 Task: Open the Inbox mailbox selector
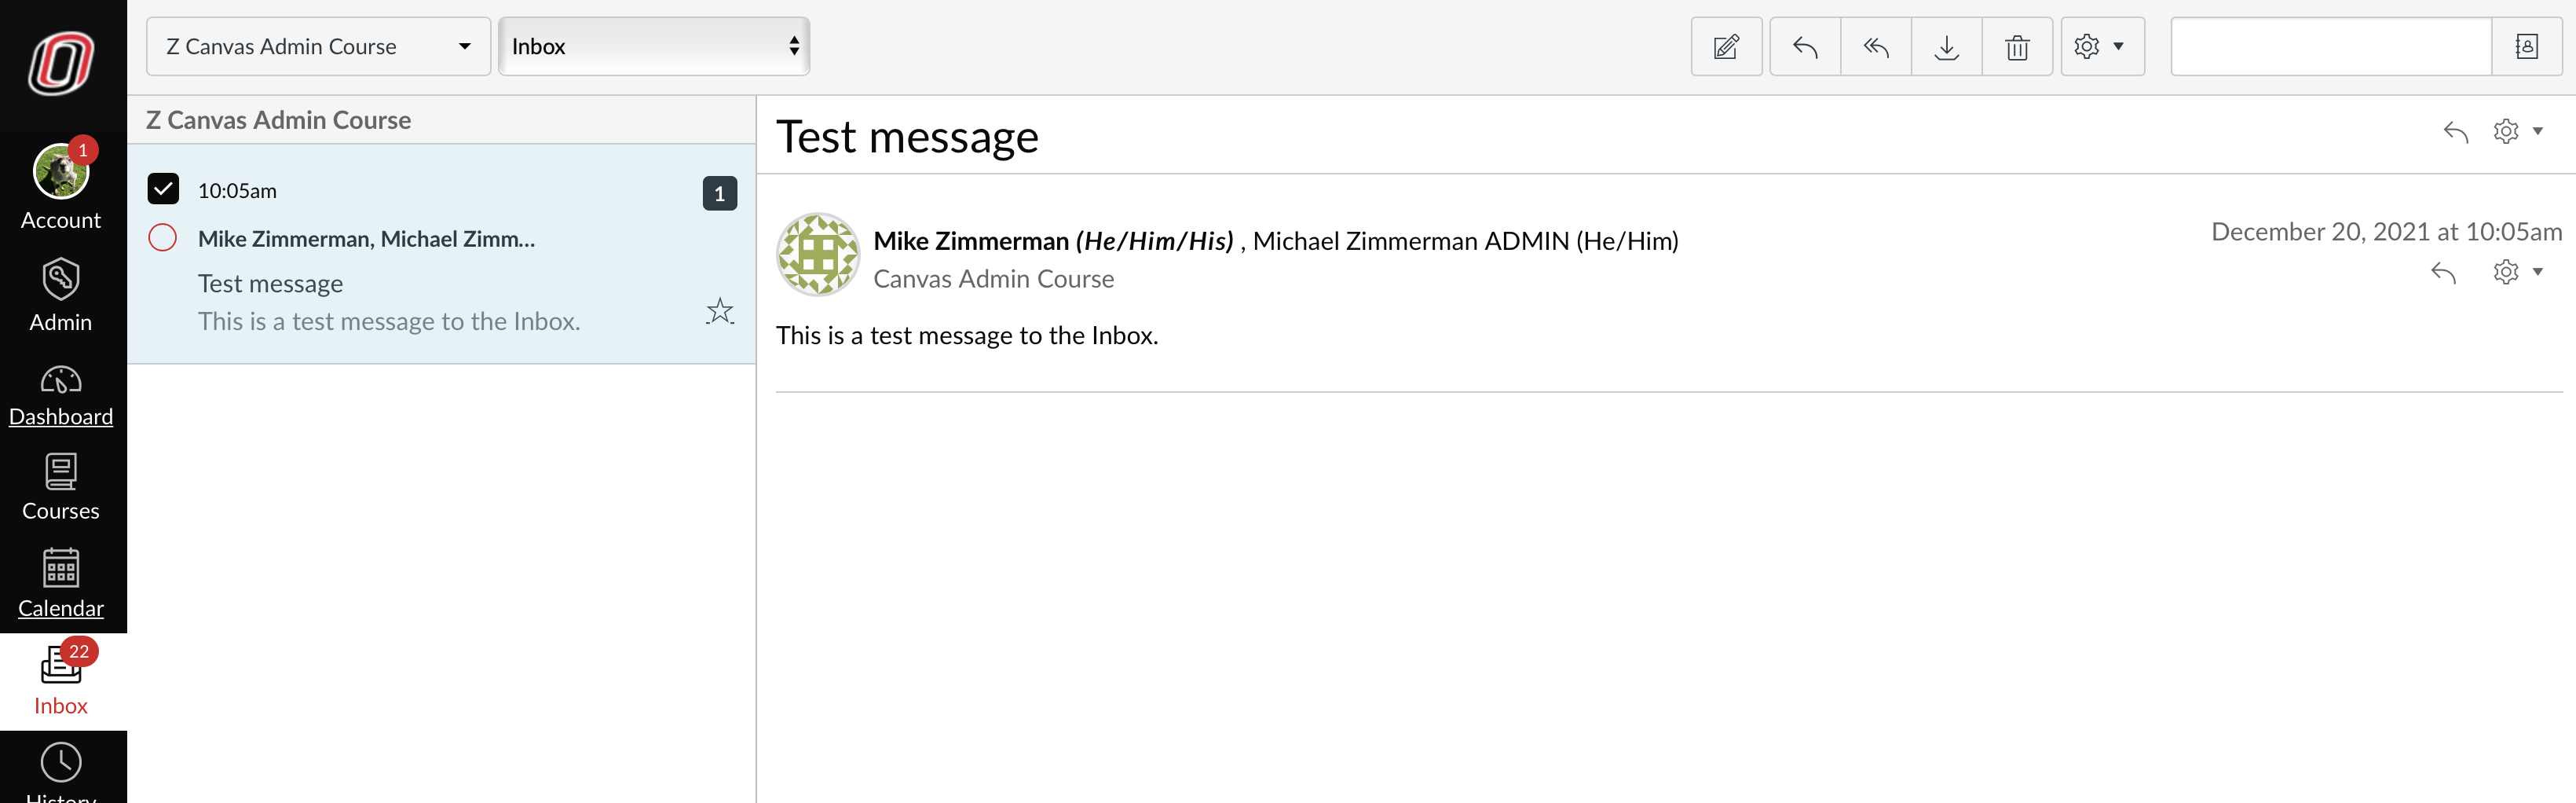pyautogui.click(x=654, y=45)
